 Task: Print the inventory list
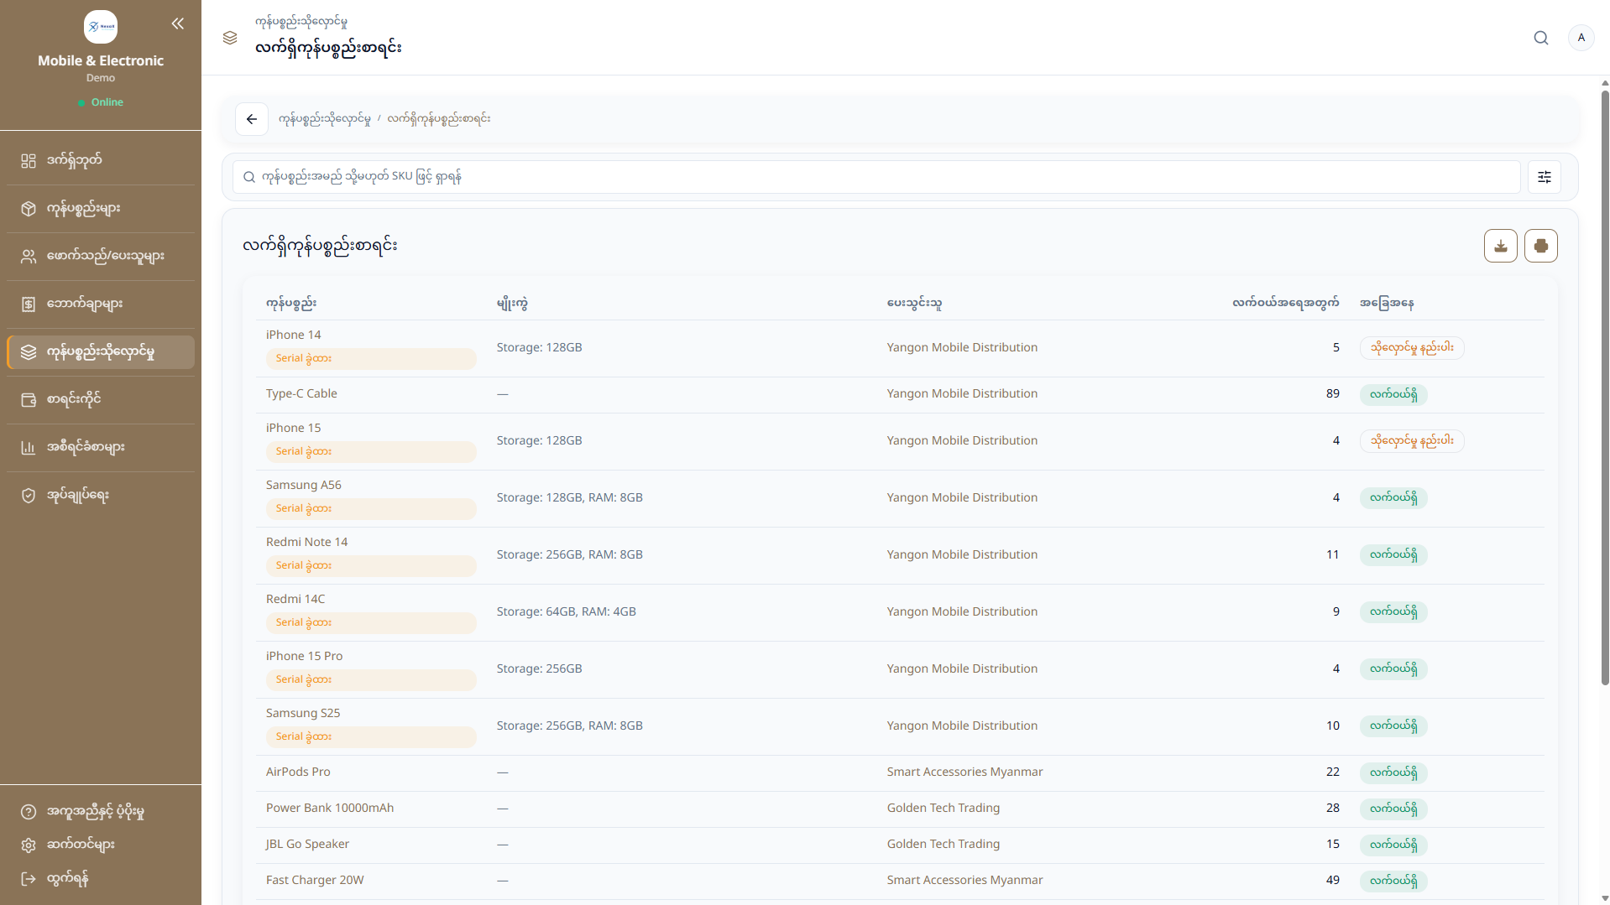[x=1541, y=246]
